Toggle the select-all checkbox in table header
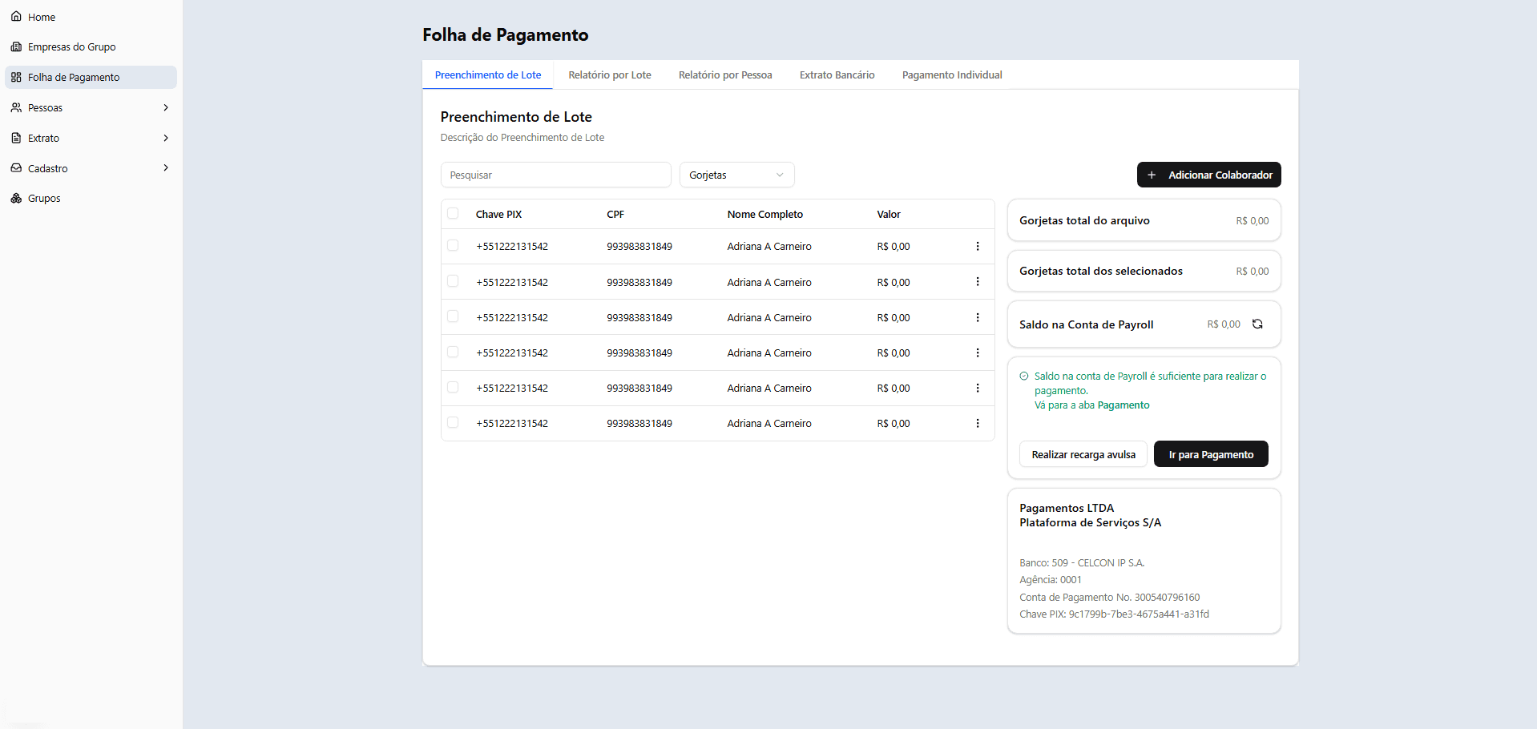Image resolution: width=1537 pixels, height=729 pixels. click(x=453, y=214)
